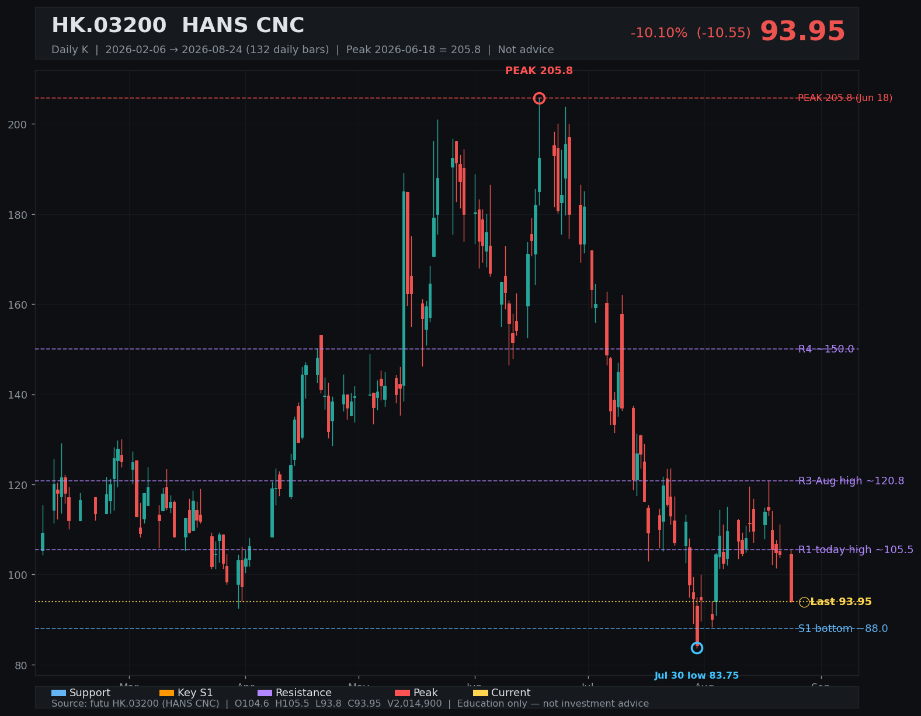The image size is (921, 716).
Task: Click the Current legend label
Action: 511,693
